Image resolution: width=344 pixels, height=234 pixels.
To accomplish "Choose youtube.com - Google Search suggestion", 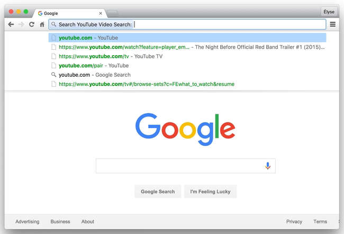I will point(187,75).
